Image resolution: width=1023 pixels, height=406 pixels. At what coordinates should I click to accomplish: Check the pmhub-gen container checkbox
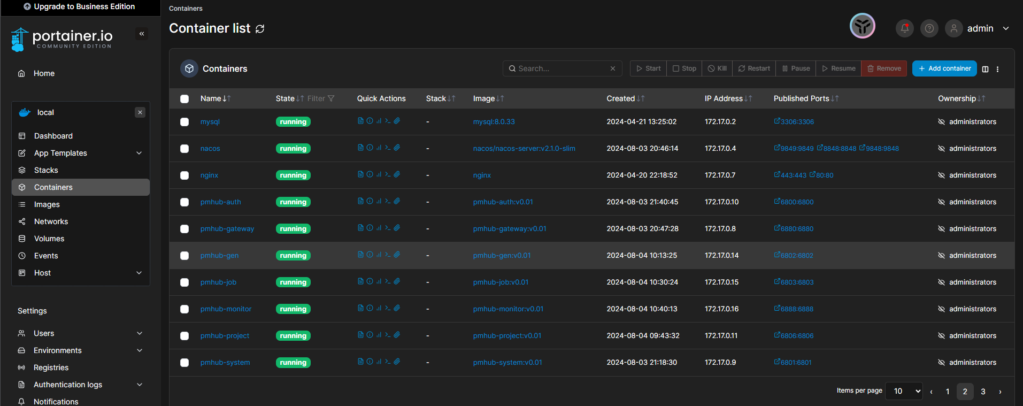[184, 256]
